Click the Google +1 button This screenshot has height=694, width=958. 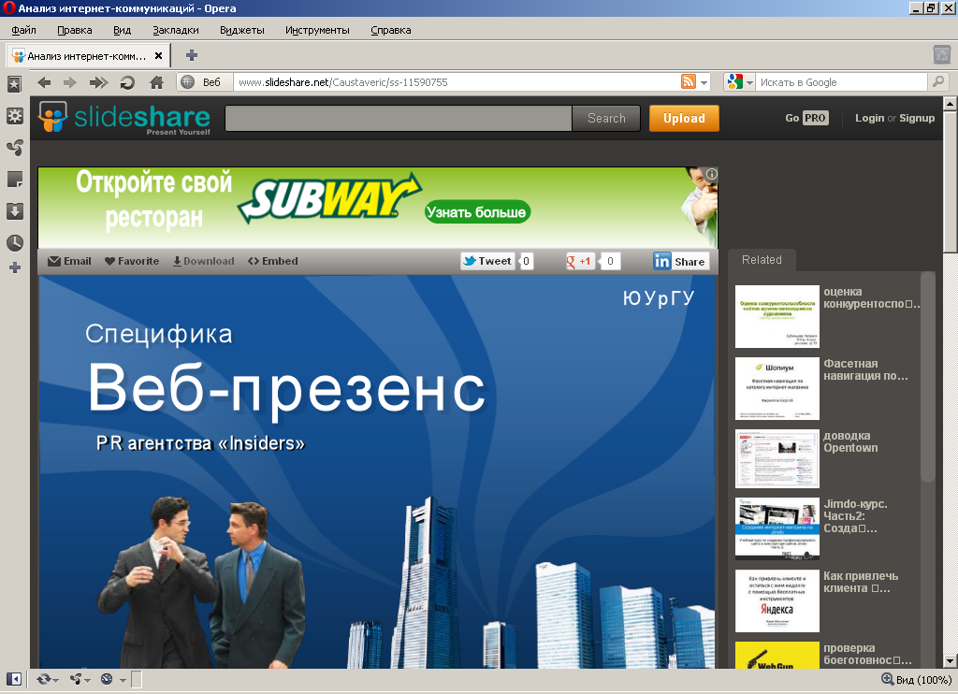tap(579, 261)
